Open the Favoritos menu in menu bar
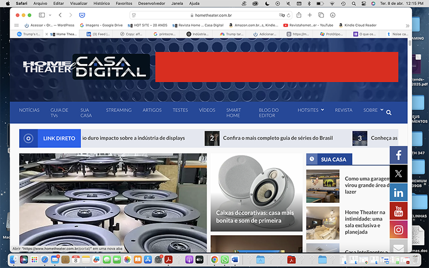 (x=124, y=3)
